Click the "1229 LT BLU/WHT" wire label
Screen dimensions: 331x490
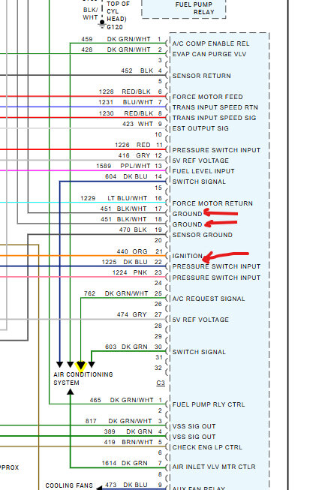click(114, 198)
